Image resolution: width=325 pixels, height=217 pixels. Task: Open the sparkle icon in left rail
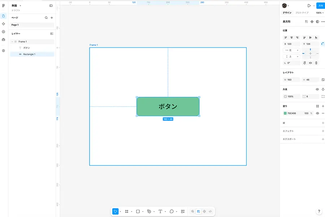(3, 24)
